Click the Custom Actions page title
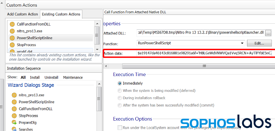 pos(22,5)
